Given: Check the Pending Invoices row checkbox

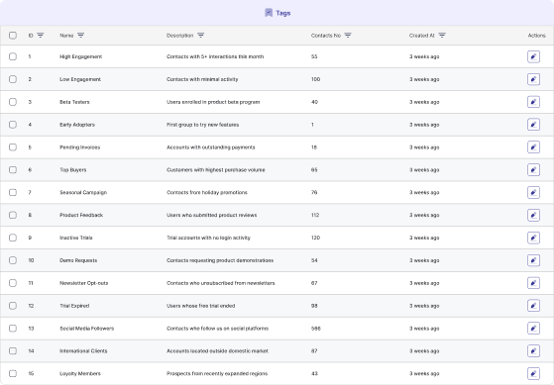Looking at the screenshot, I should pyautogui.click(x=13, y=147).
